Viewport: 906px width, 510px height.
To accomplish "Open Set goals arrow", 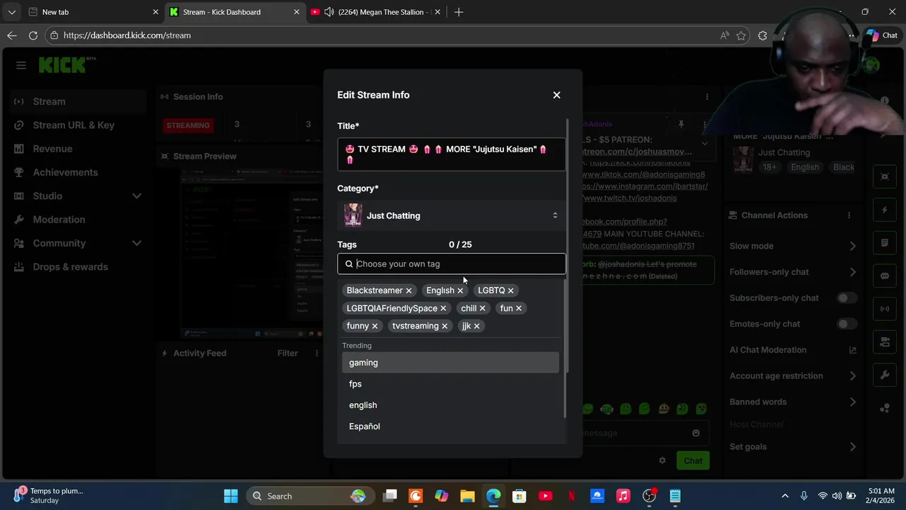I will 852,447.
